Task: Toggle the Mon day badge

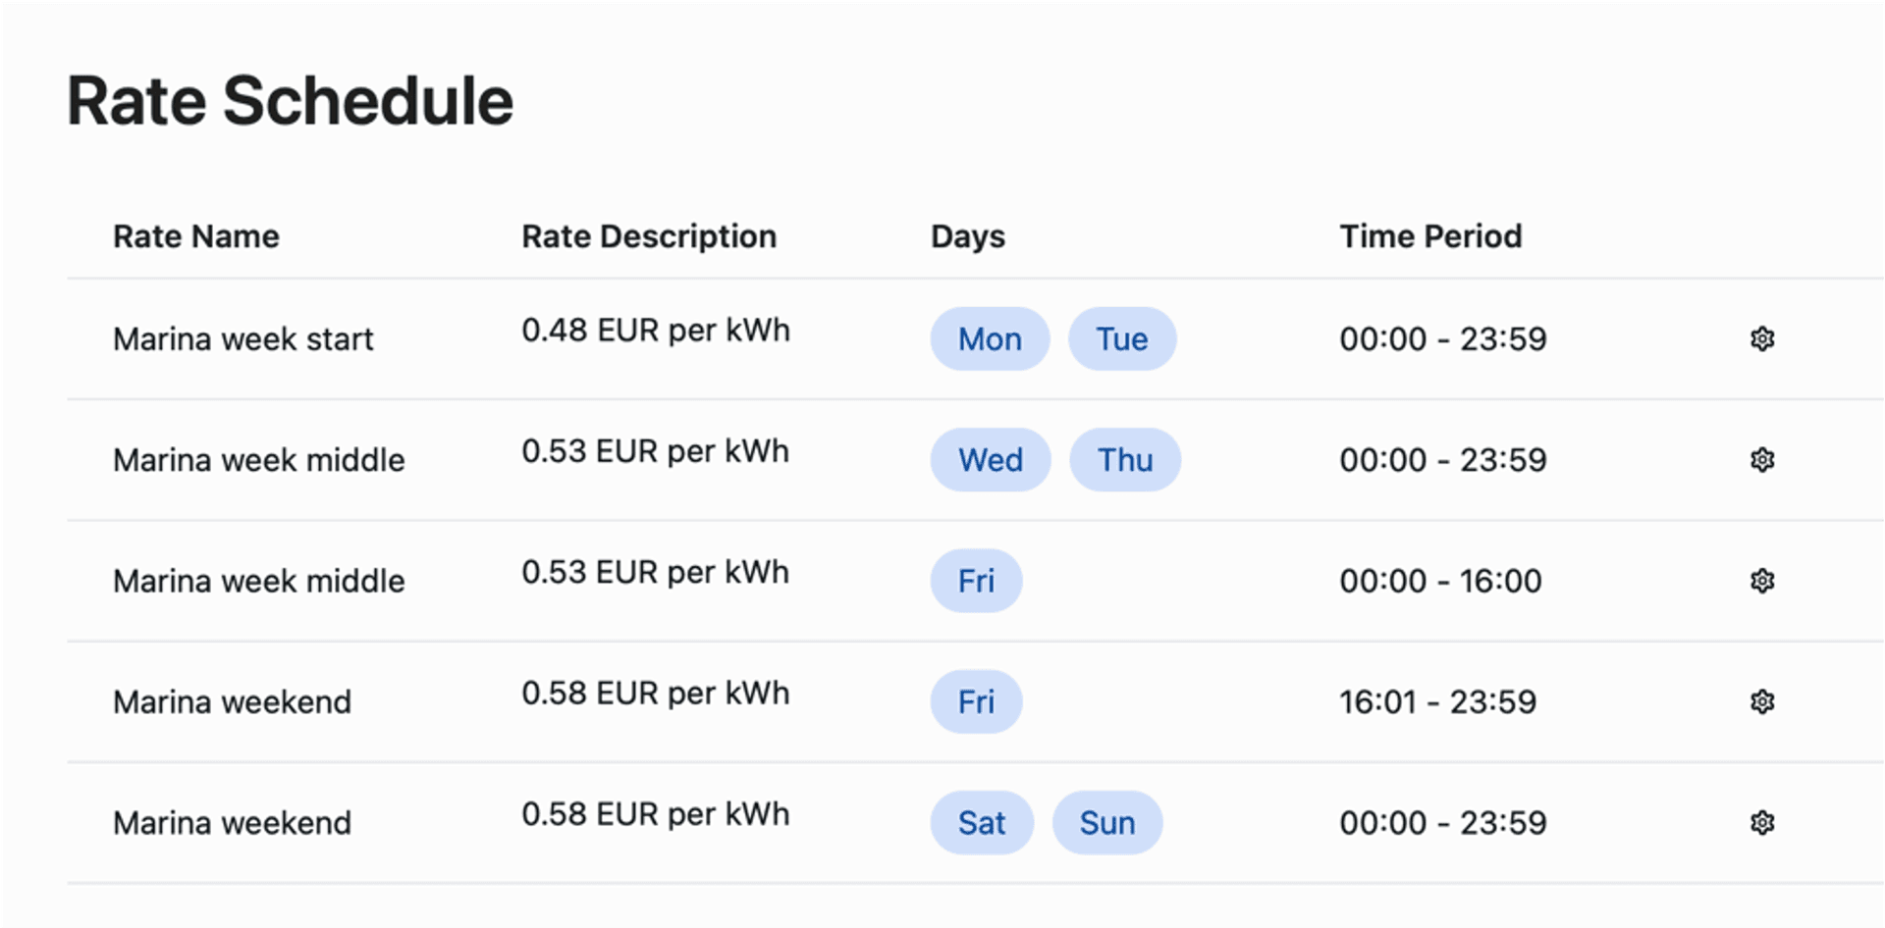Action: (x=990, y=338)
